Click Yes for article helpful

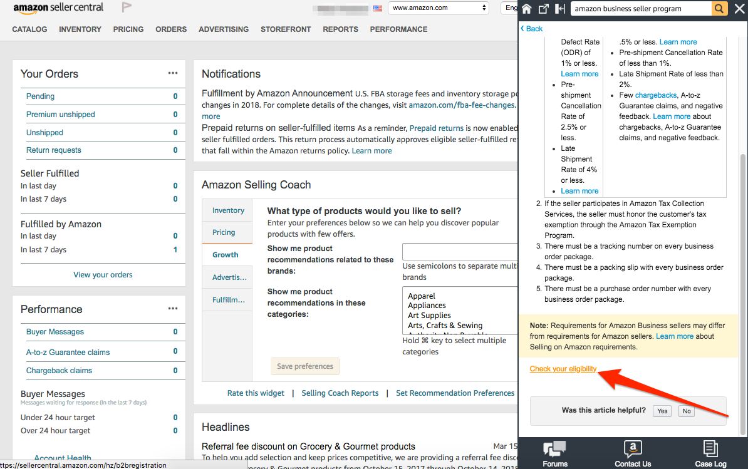662,411
